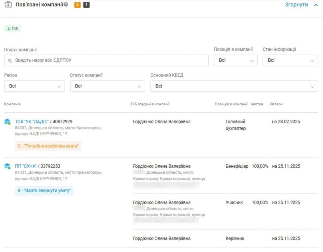Click the help question mark beside Пов'язані компанії

click(66, 5)
